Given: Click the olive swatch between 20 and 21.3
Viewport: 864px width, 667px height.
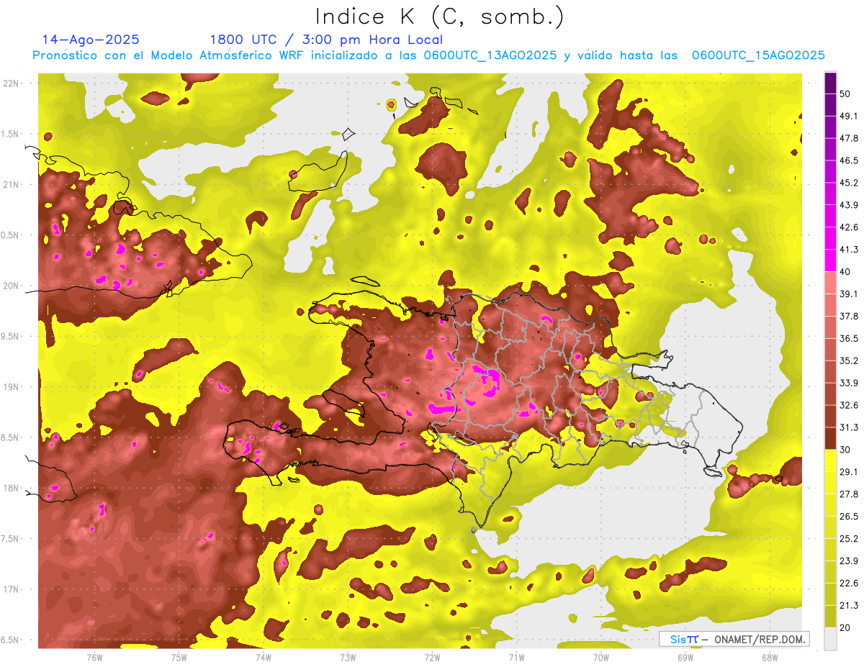Looking at the screenshot, I should tap(830, 617).
